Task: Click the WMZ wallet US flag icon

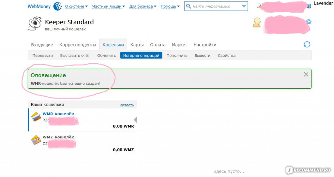Action: 36,140
